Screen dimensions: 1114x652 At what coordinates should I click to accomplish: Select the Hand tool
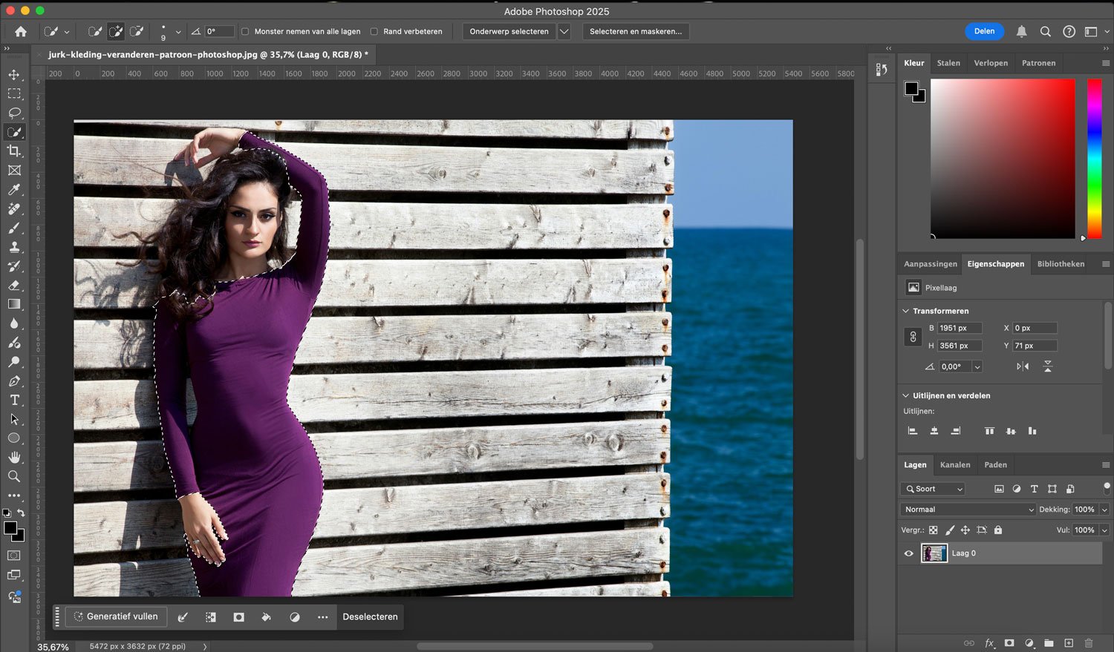click(14, 458)
